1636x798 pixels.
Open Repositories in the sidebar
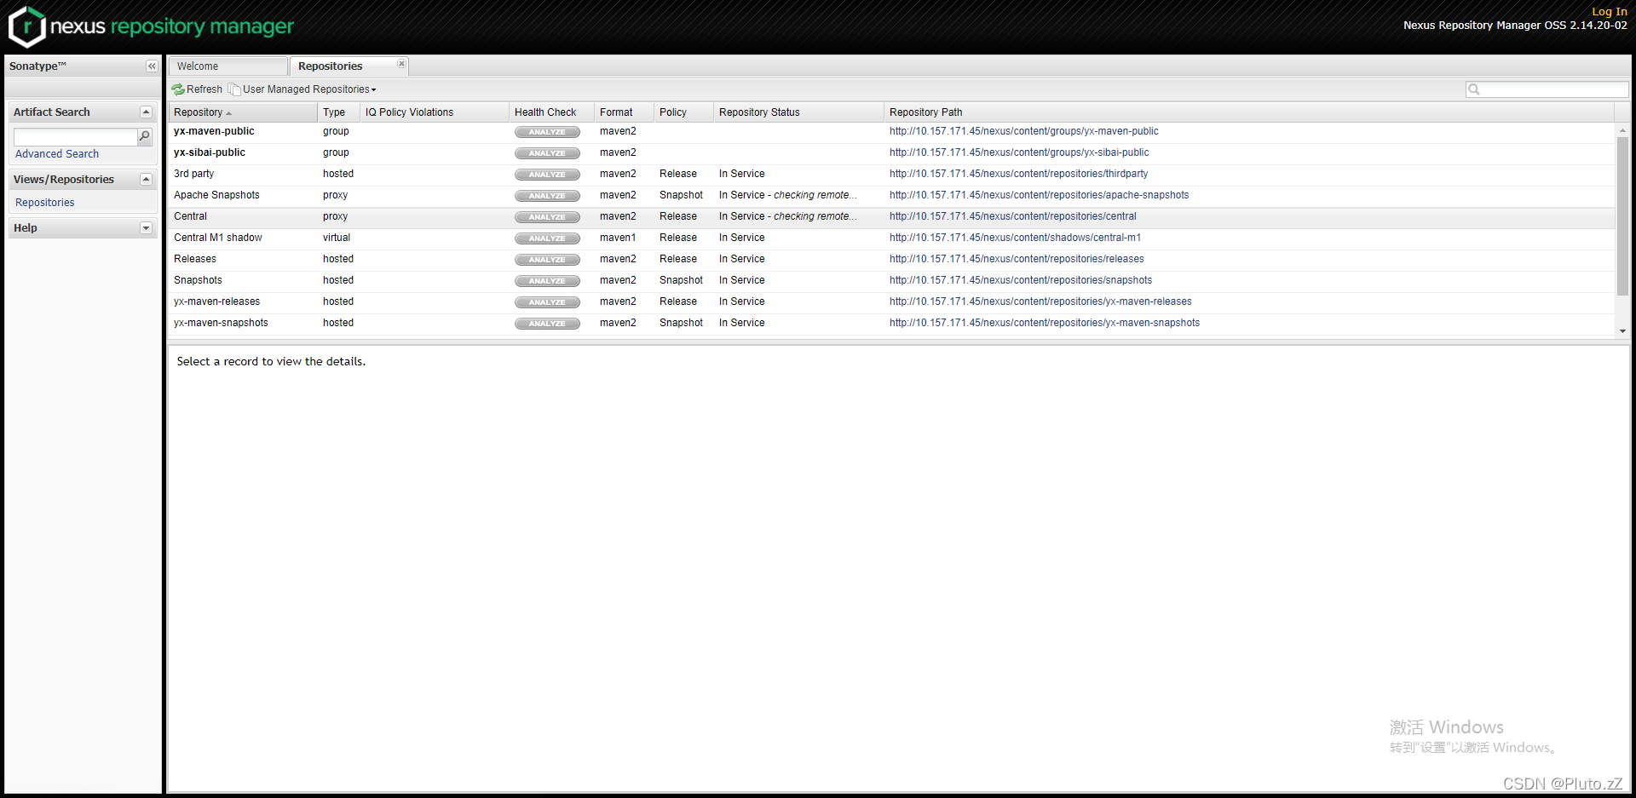45,203
